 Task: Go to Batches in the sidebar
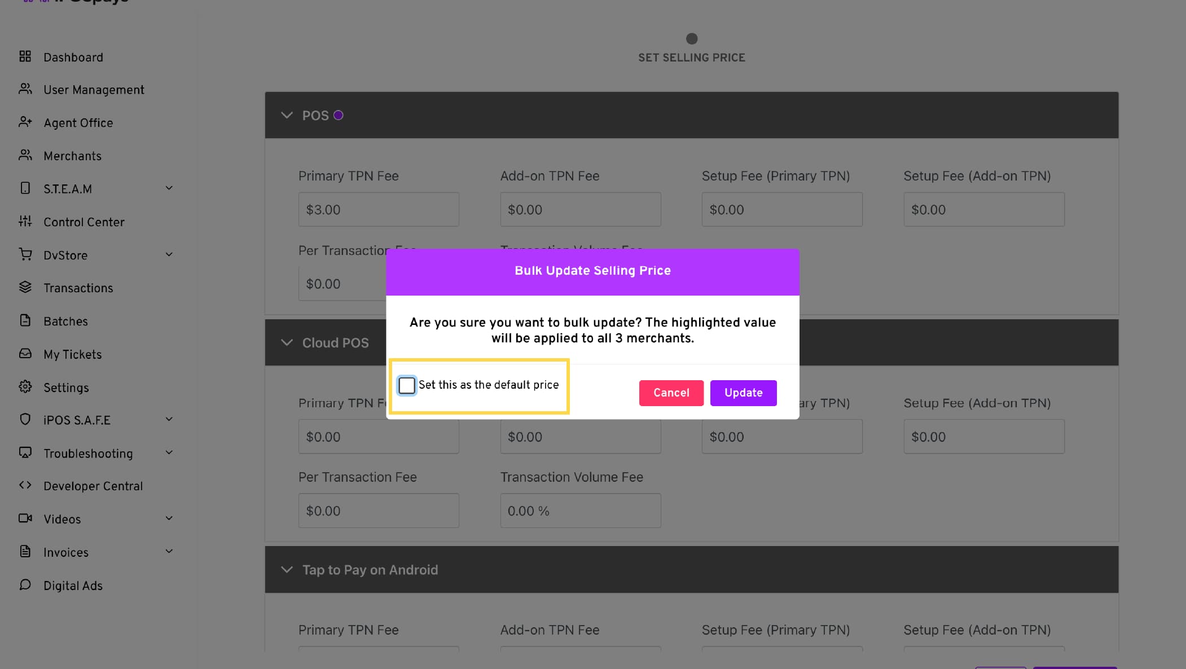(x=65, y=322)
